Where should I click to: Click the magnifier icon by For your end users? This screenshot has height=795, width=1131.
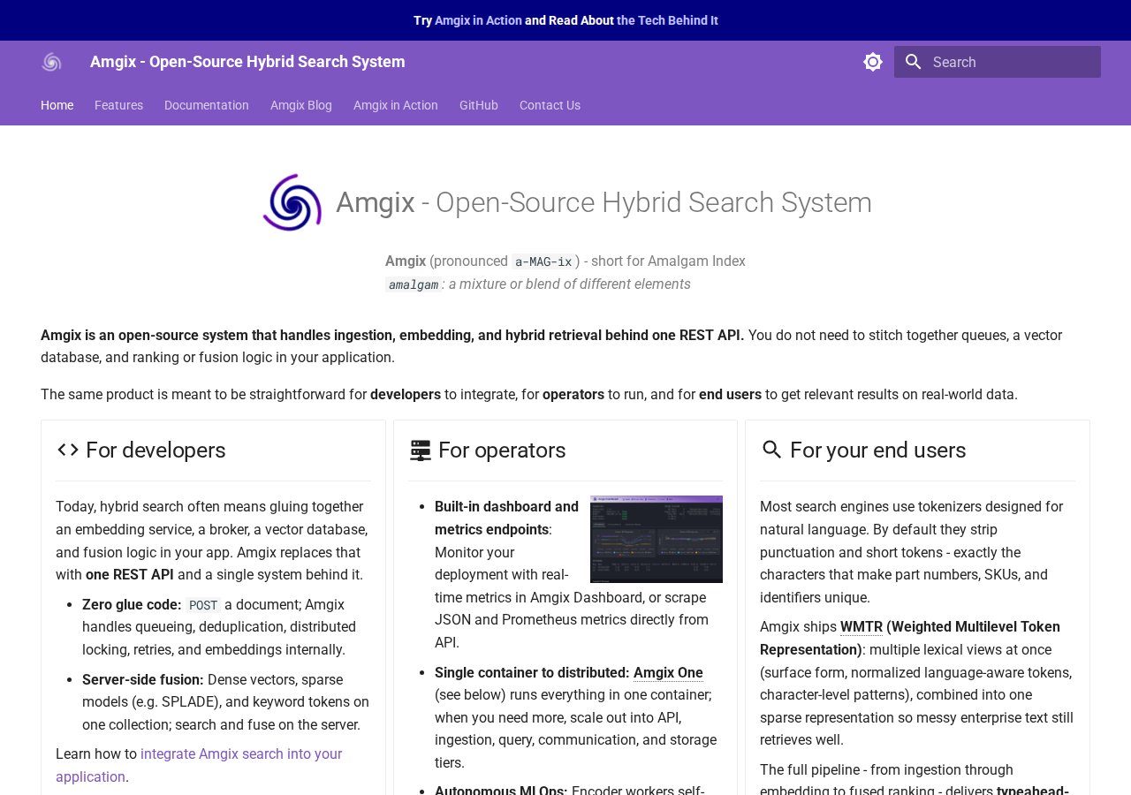pos(772,450)
